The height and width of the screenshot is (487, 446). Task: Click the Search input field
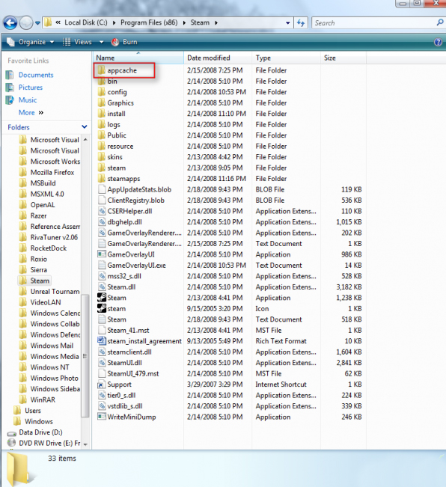coord(373,22)
